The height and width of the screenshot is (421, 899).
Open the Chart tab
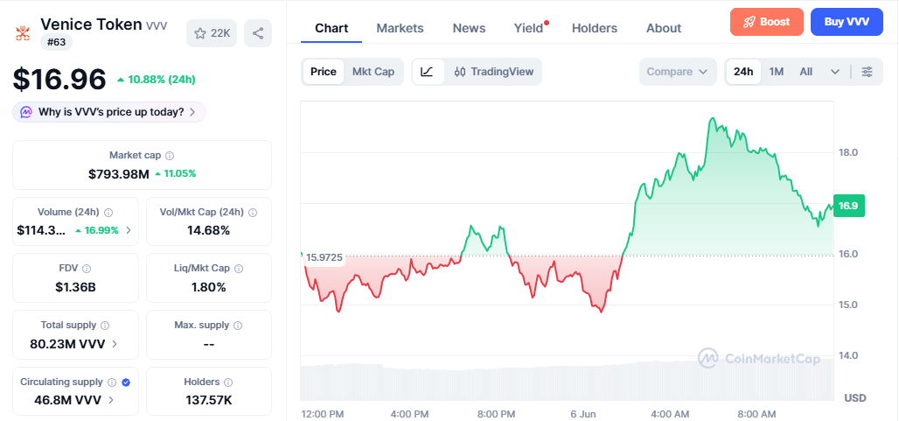[x=331, y=28]
